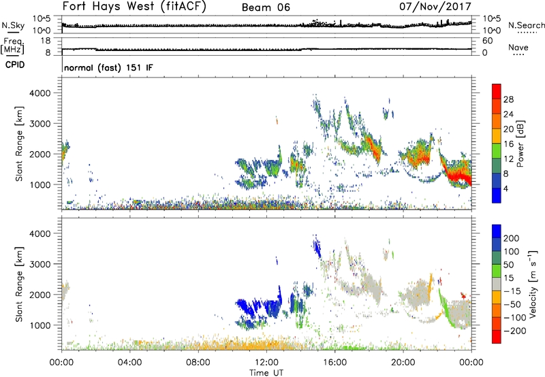Click the '-200' velocity colorbar tick
The width and height of the screenshot is (545, 377).
515,331
